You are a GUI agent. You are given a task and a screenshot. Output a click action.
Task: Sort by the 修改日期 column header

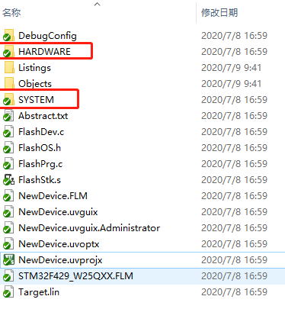(219, 12)
